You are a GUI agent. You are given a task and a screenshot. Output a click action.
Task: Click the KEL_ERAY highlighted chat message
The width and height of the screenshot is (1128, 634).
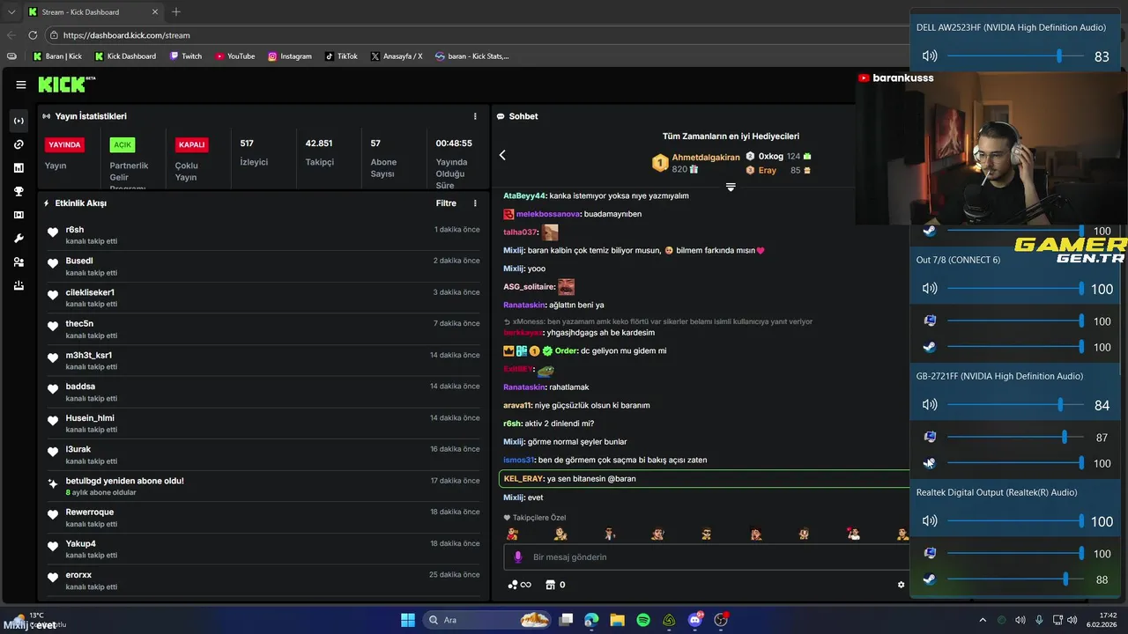pos(705,478)
